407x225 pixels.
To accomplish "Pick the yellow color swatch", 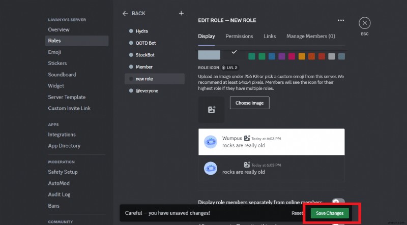I will tap(302, 56).
